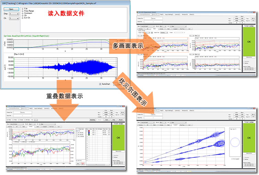Expand the Freq Range tree node

[22, 11]
